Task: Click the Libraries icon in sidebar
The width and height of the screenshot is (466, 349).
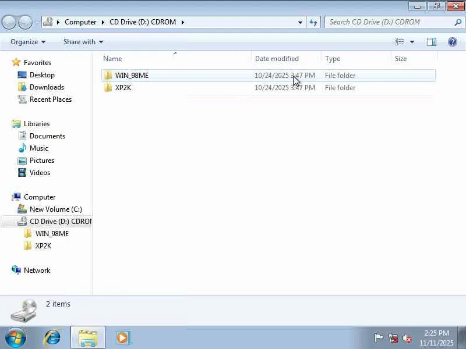Action: click(16, 124)
